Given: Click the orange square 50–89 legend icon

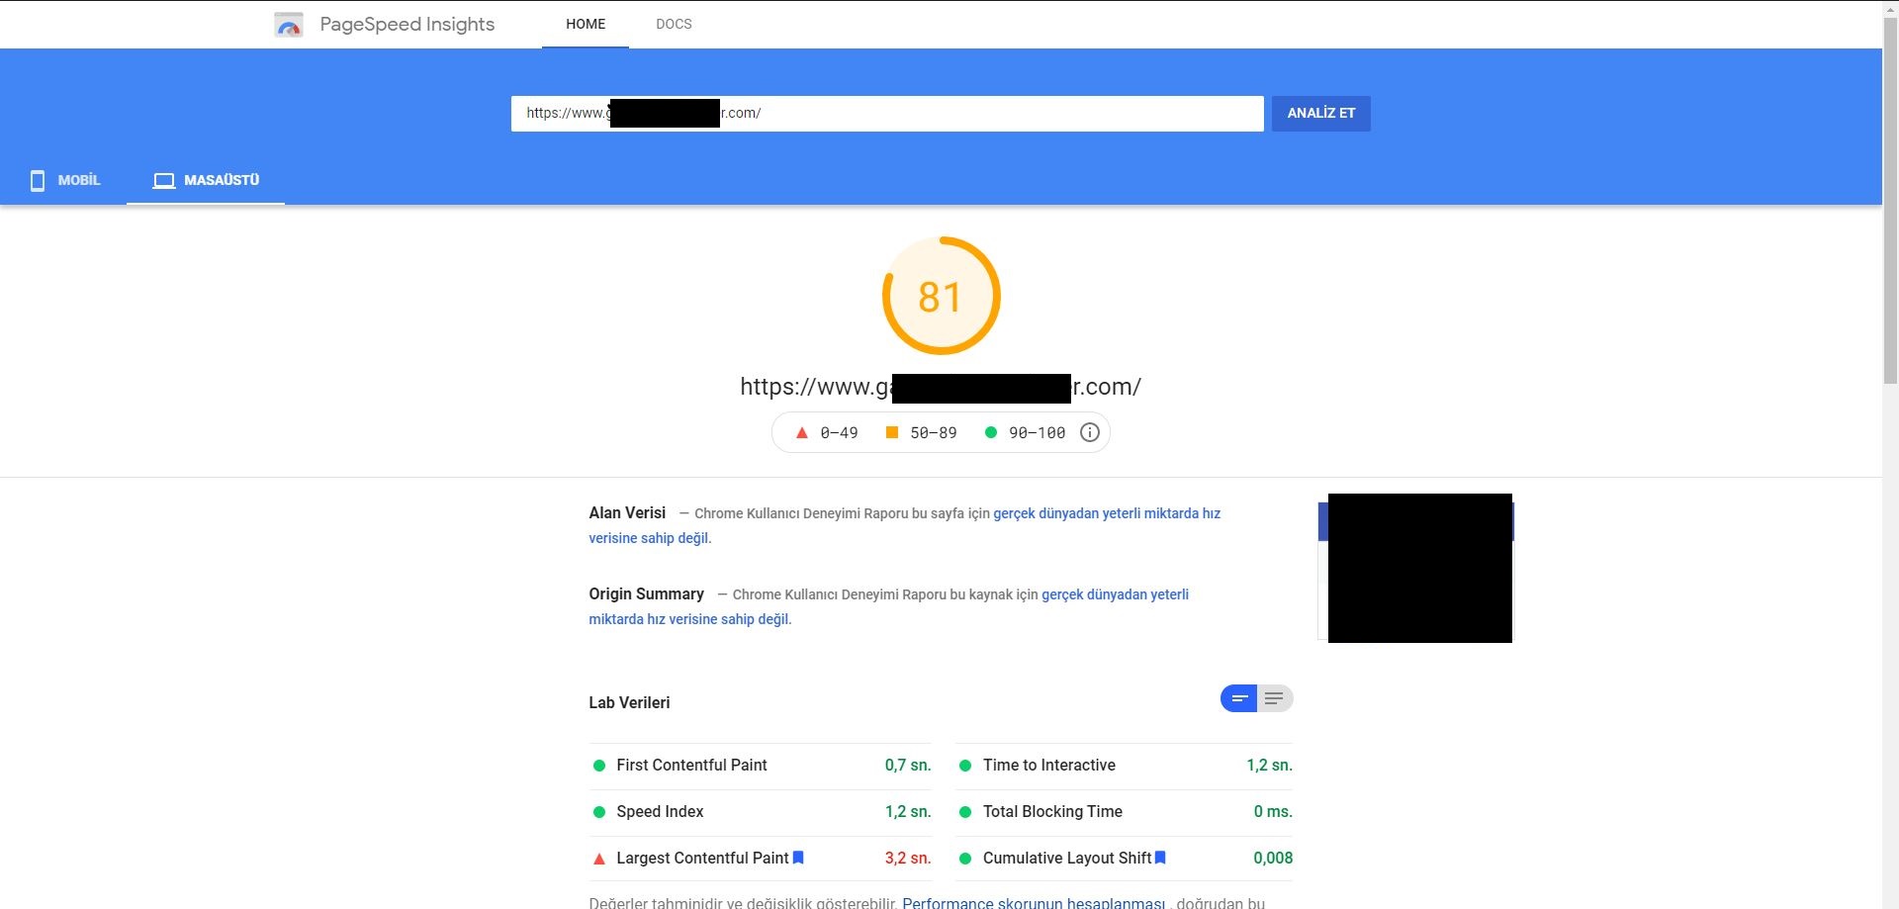Looking at the screenshot, I should pyautogui.click(x=891, y=432).
